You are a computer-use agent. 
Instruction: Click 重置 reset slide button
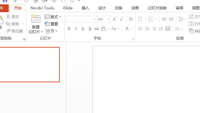point(51,24)
